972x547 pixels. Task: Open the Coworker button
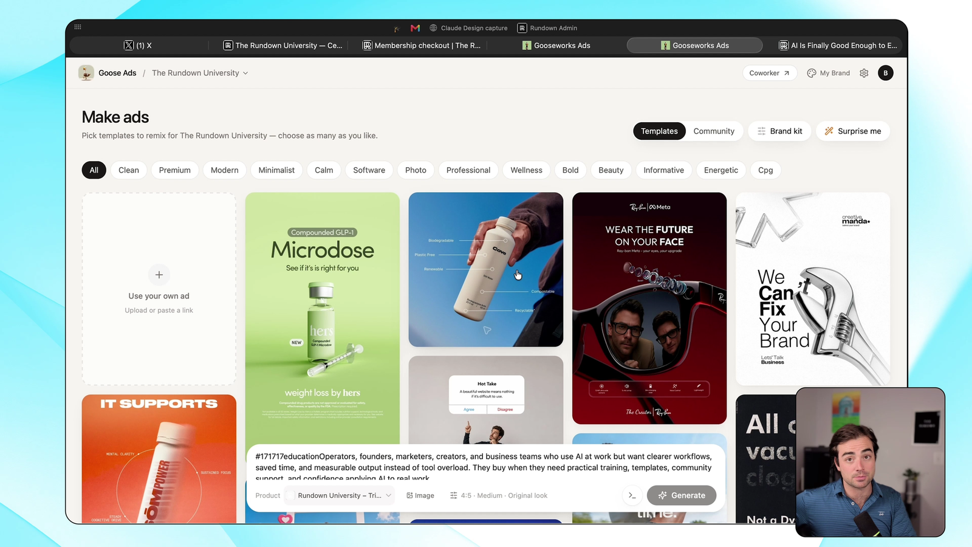point(769,73)
